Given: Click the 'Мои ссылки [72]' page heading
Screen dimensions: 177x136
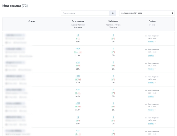Looking at the screenshot, I should 15,6.
